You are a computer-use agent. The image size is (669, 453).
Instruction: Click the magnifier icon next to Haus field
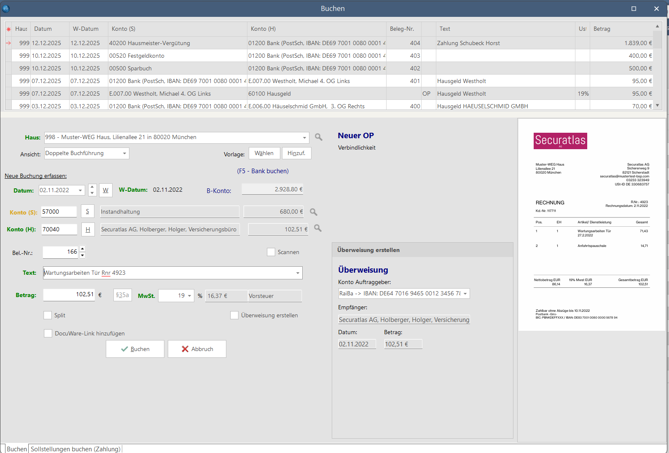point(319,137)
